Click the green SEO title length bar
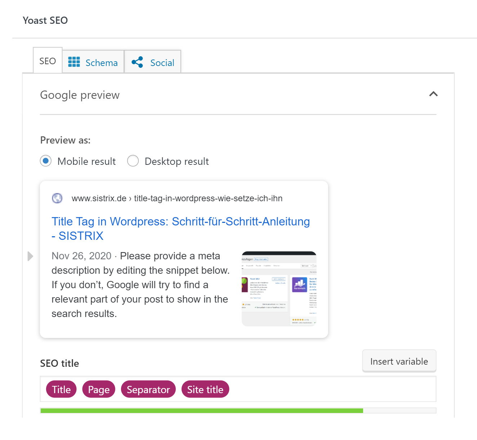477x440 pixels. [x=202, y=410]
